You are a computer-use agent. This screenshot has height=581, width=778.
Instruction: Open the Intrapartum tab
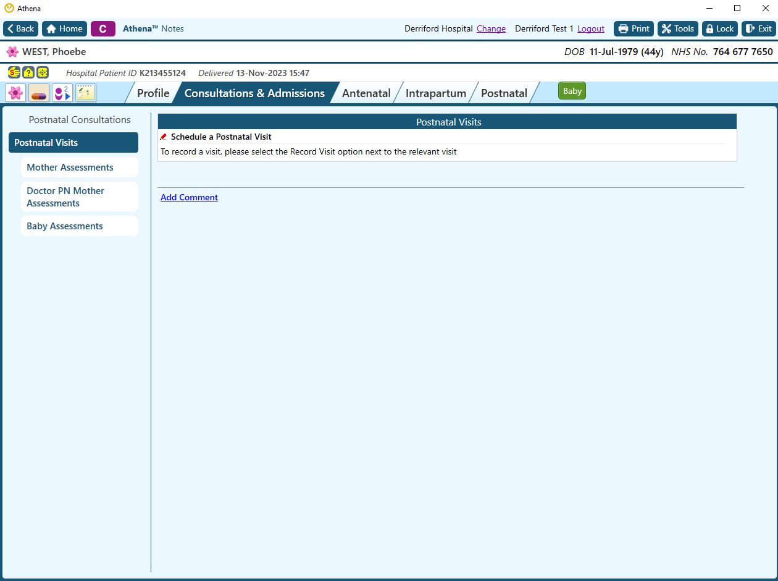coord(436,93)
